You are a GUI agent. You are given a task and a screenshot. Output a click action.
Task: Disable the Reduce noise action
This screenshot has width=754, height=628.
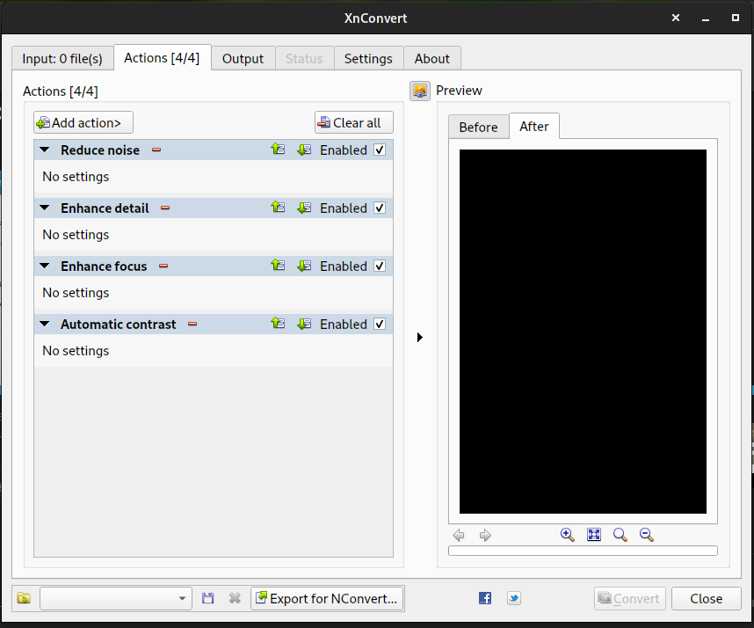[380, 150]
